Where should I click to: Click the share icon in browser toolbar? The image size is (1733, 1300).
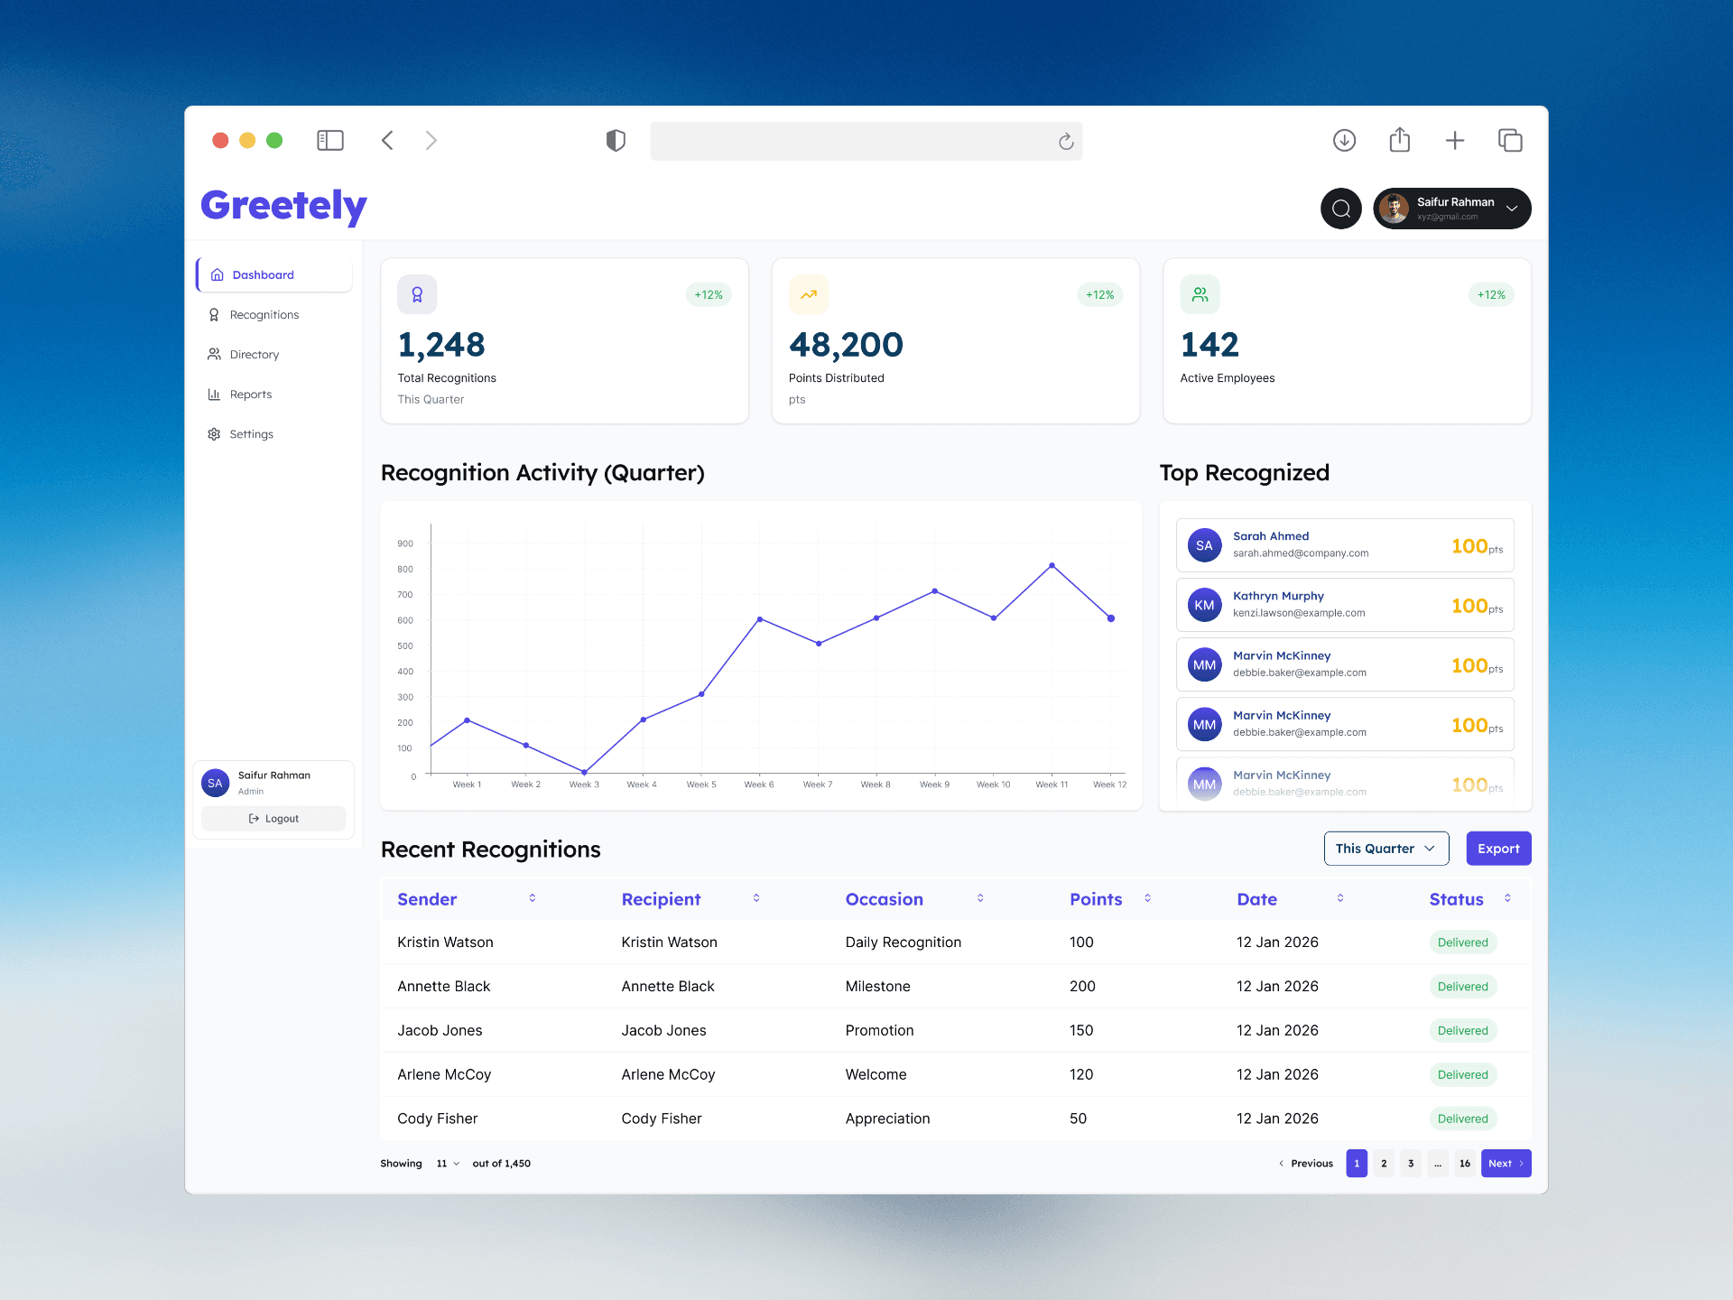click(x=1399, y=140)
